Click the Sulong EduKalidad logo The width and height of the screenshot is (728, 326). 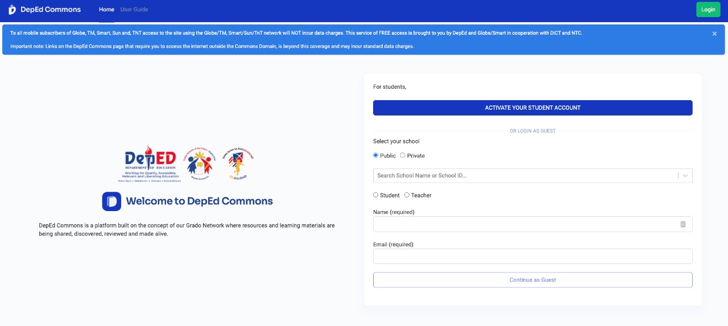coord(238,164)
